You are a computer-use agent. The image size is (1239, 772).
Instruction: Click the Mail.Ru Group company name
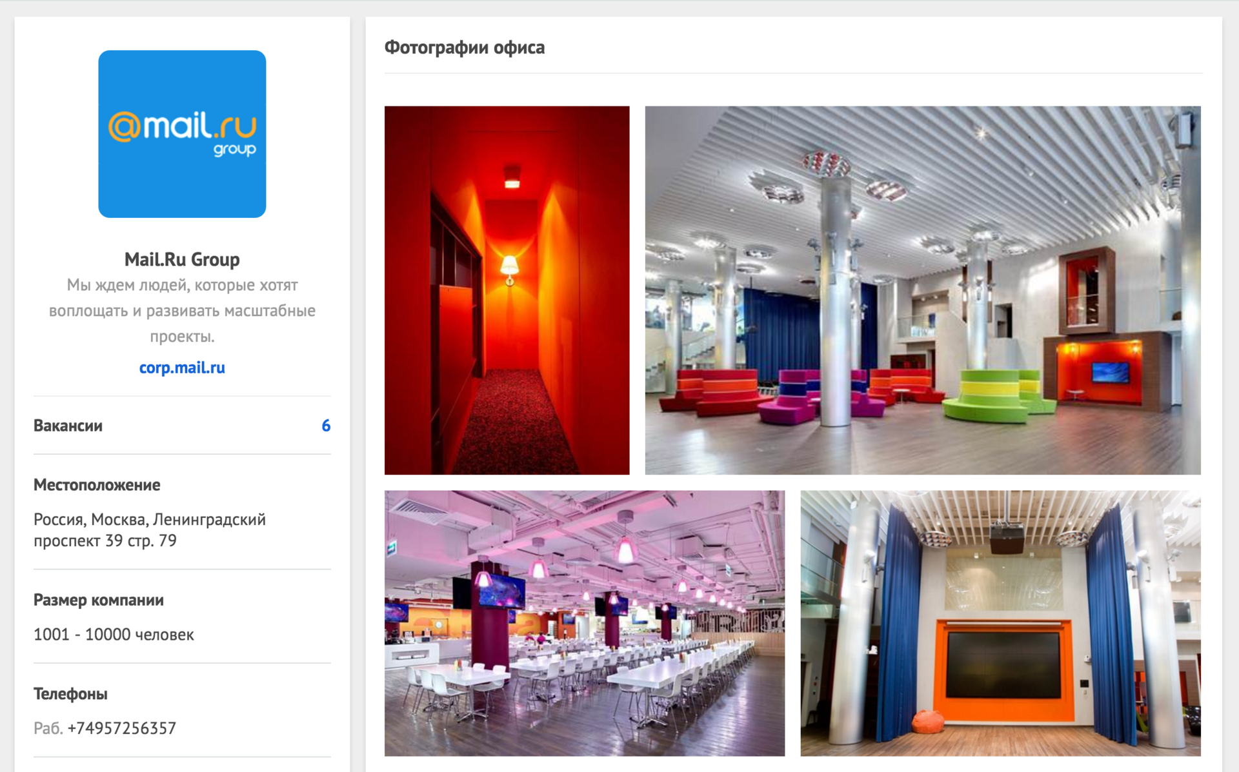[182, 259]
